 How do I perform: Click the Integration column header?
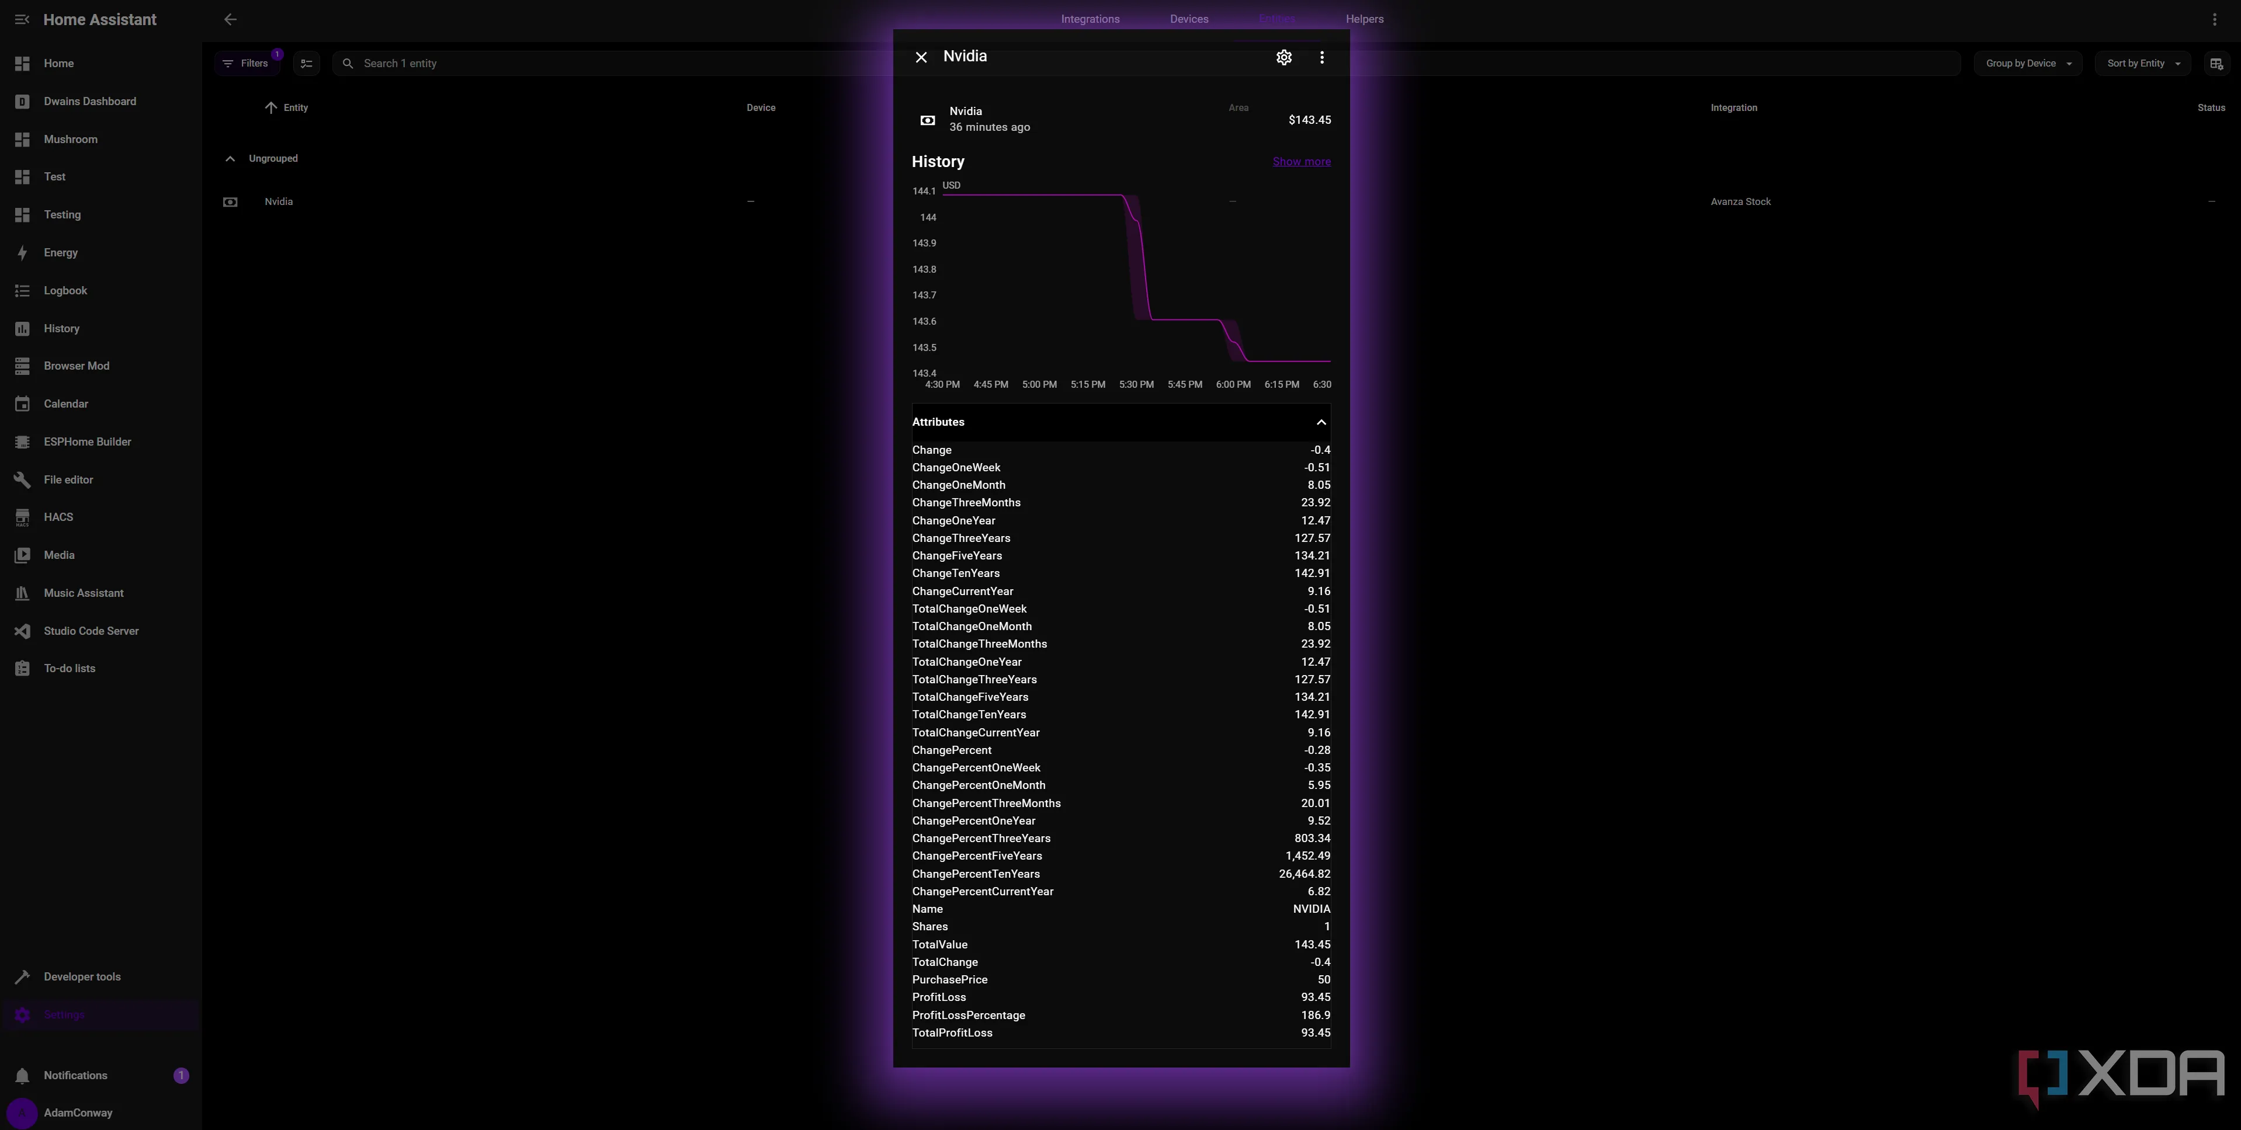pos(1734,108)
